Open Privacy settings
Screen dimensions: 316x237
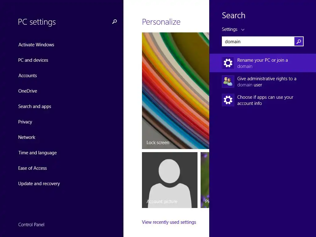[25, 122]
